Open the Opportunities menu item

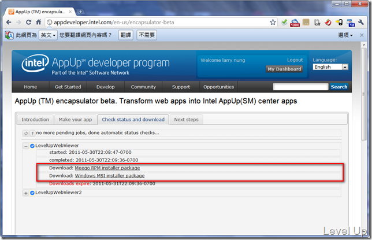point(218,87)
